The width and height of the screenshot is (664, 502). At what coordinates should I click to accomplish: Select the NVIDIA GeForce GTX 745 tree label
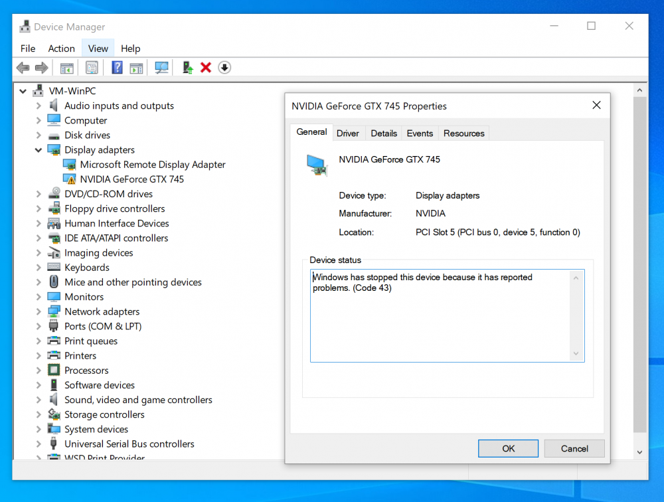[x=131, y=179]
